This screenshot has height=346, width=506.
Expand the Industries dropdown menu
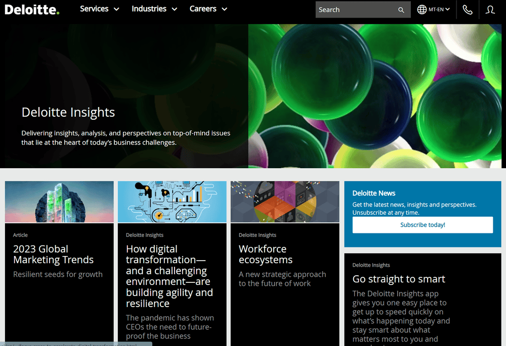(x=154, y=9)
